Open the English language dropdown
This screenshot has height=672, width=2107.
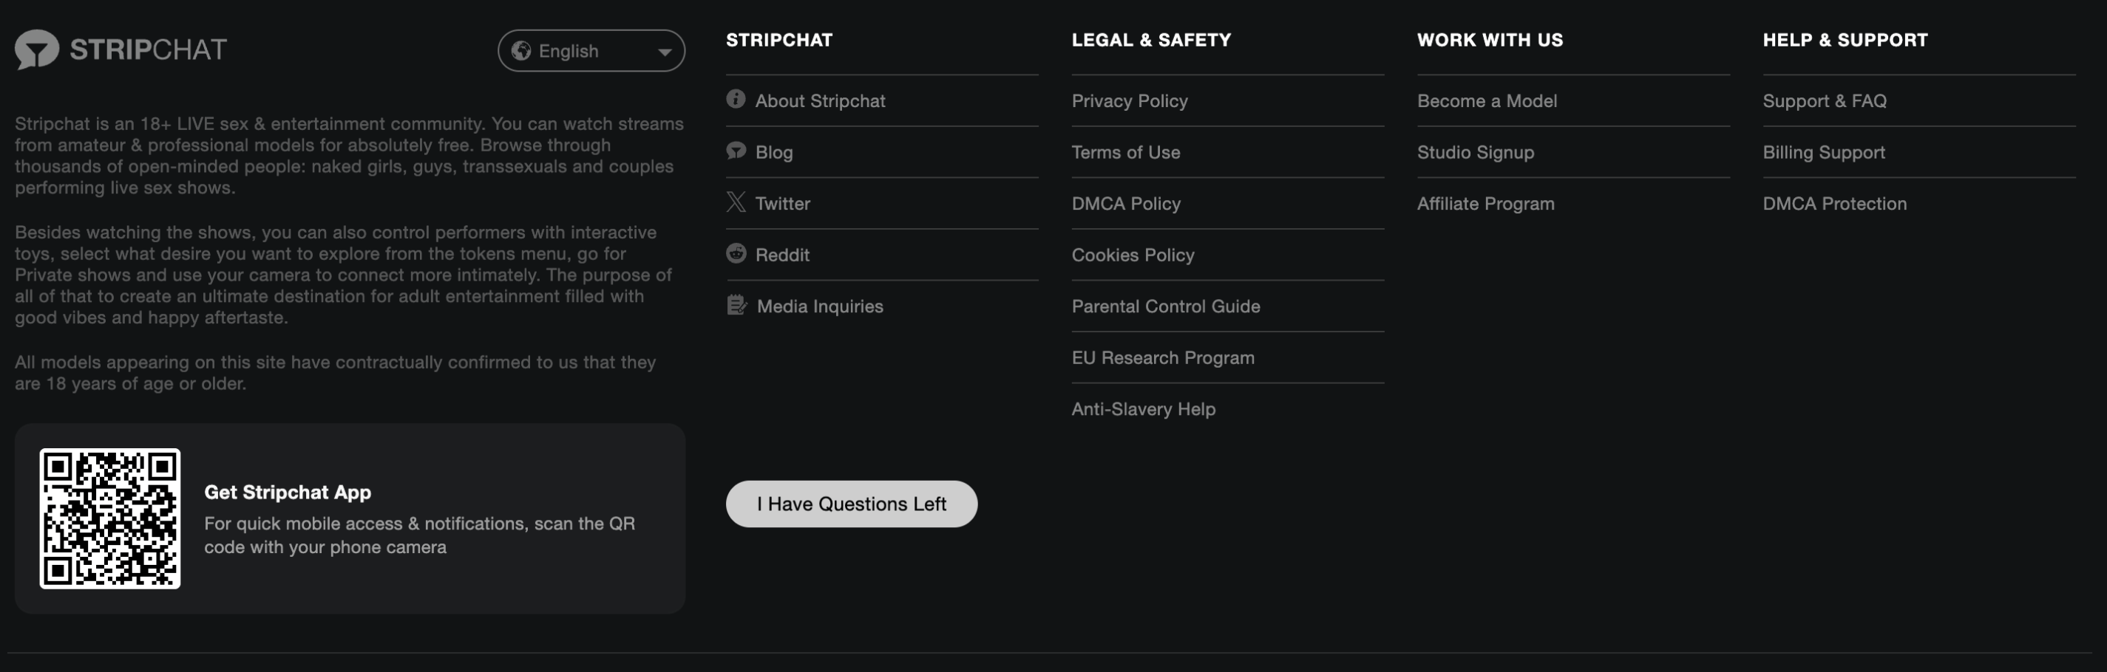click(x=590, y=51)
